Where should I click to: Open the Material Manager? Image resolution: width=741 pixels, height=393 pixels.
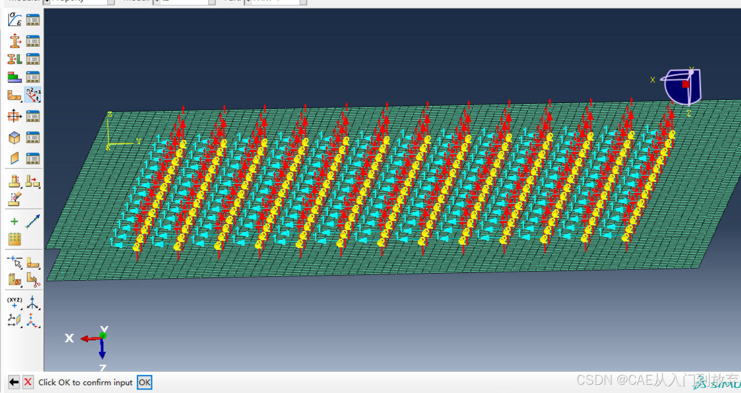[33, 20]
